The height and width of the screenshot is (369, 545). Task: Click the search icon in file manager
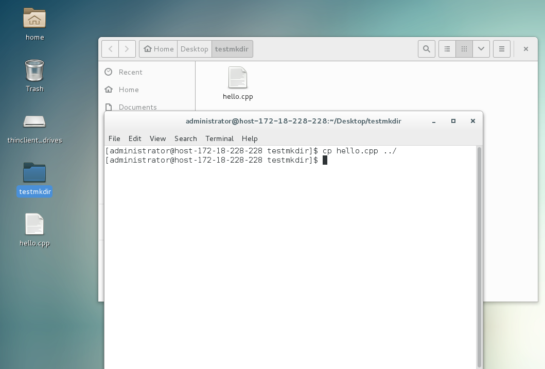pos(426,49)
